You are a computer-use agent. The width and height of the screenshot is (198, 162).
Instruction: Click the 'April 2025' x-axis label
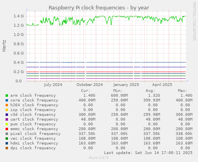tap(162, 85)
